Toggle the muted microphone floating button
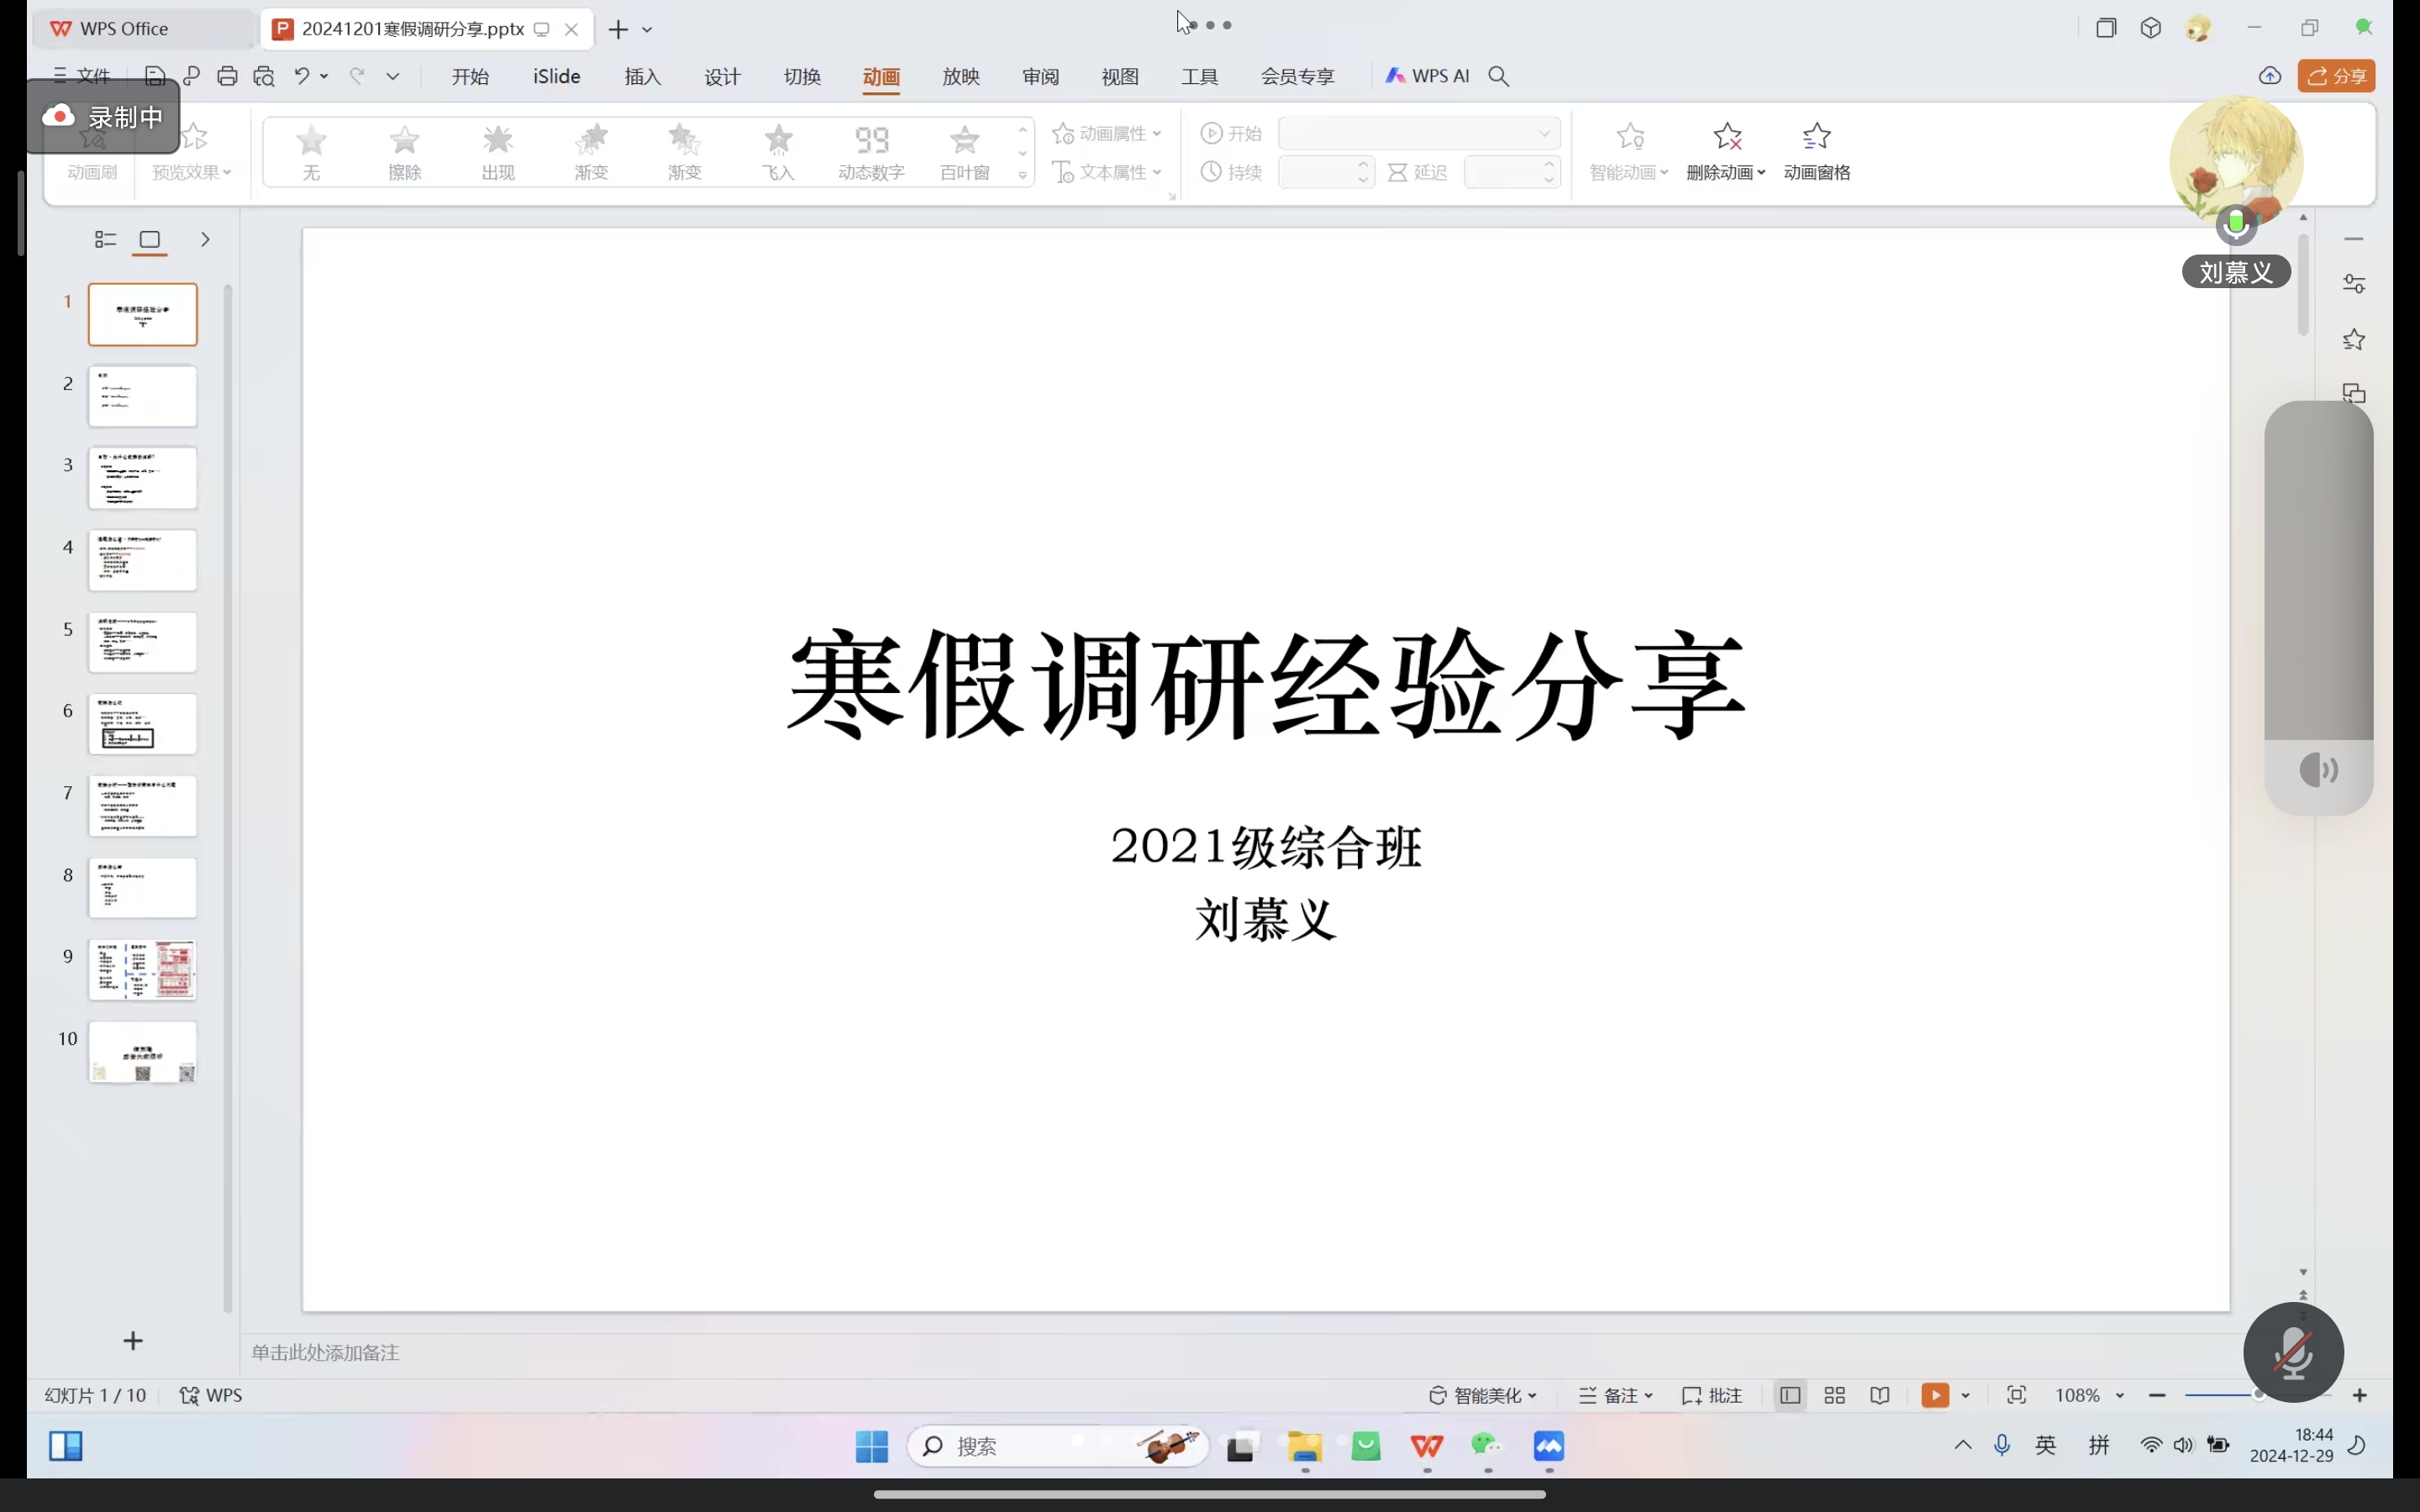The height and width of the screenshot is (1512, 2420). tap(2293, 1352)
